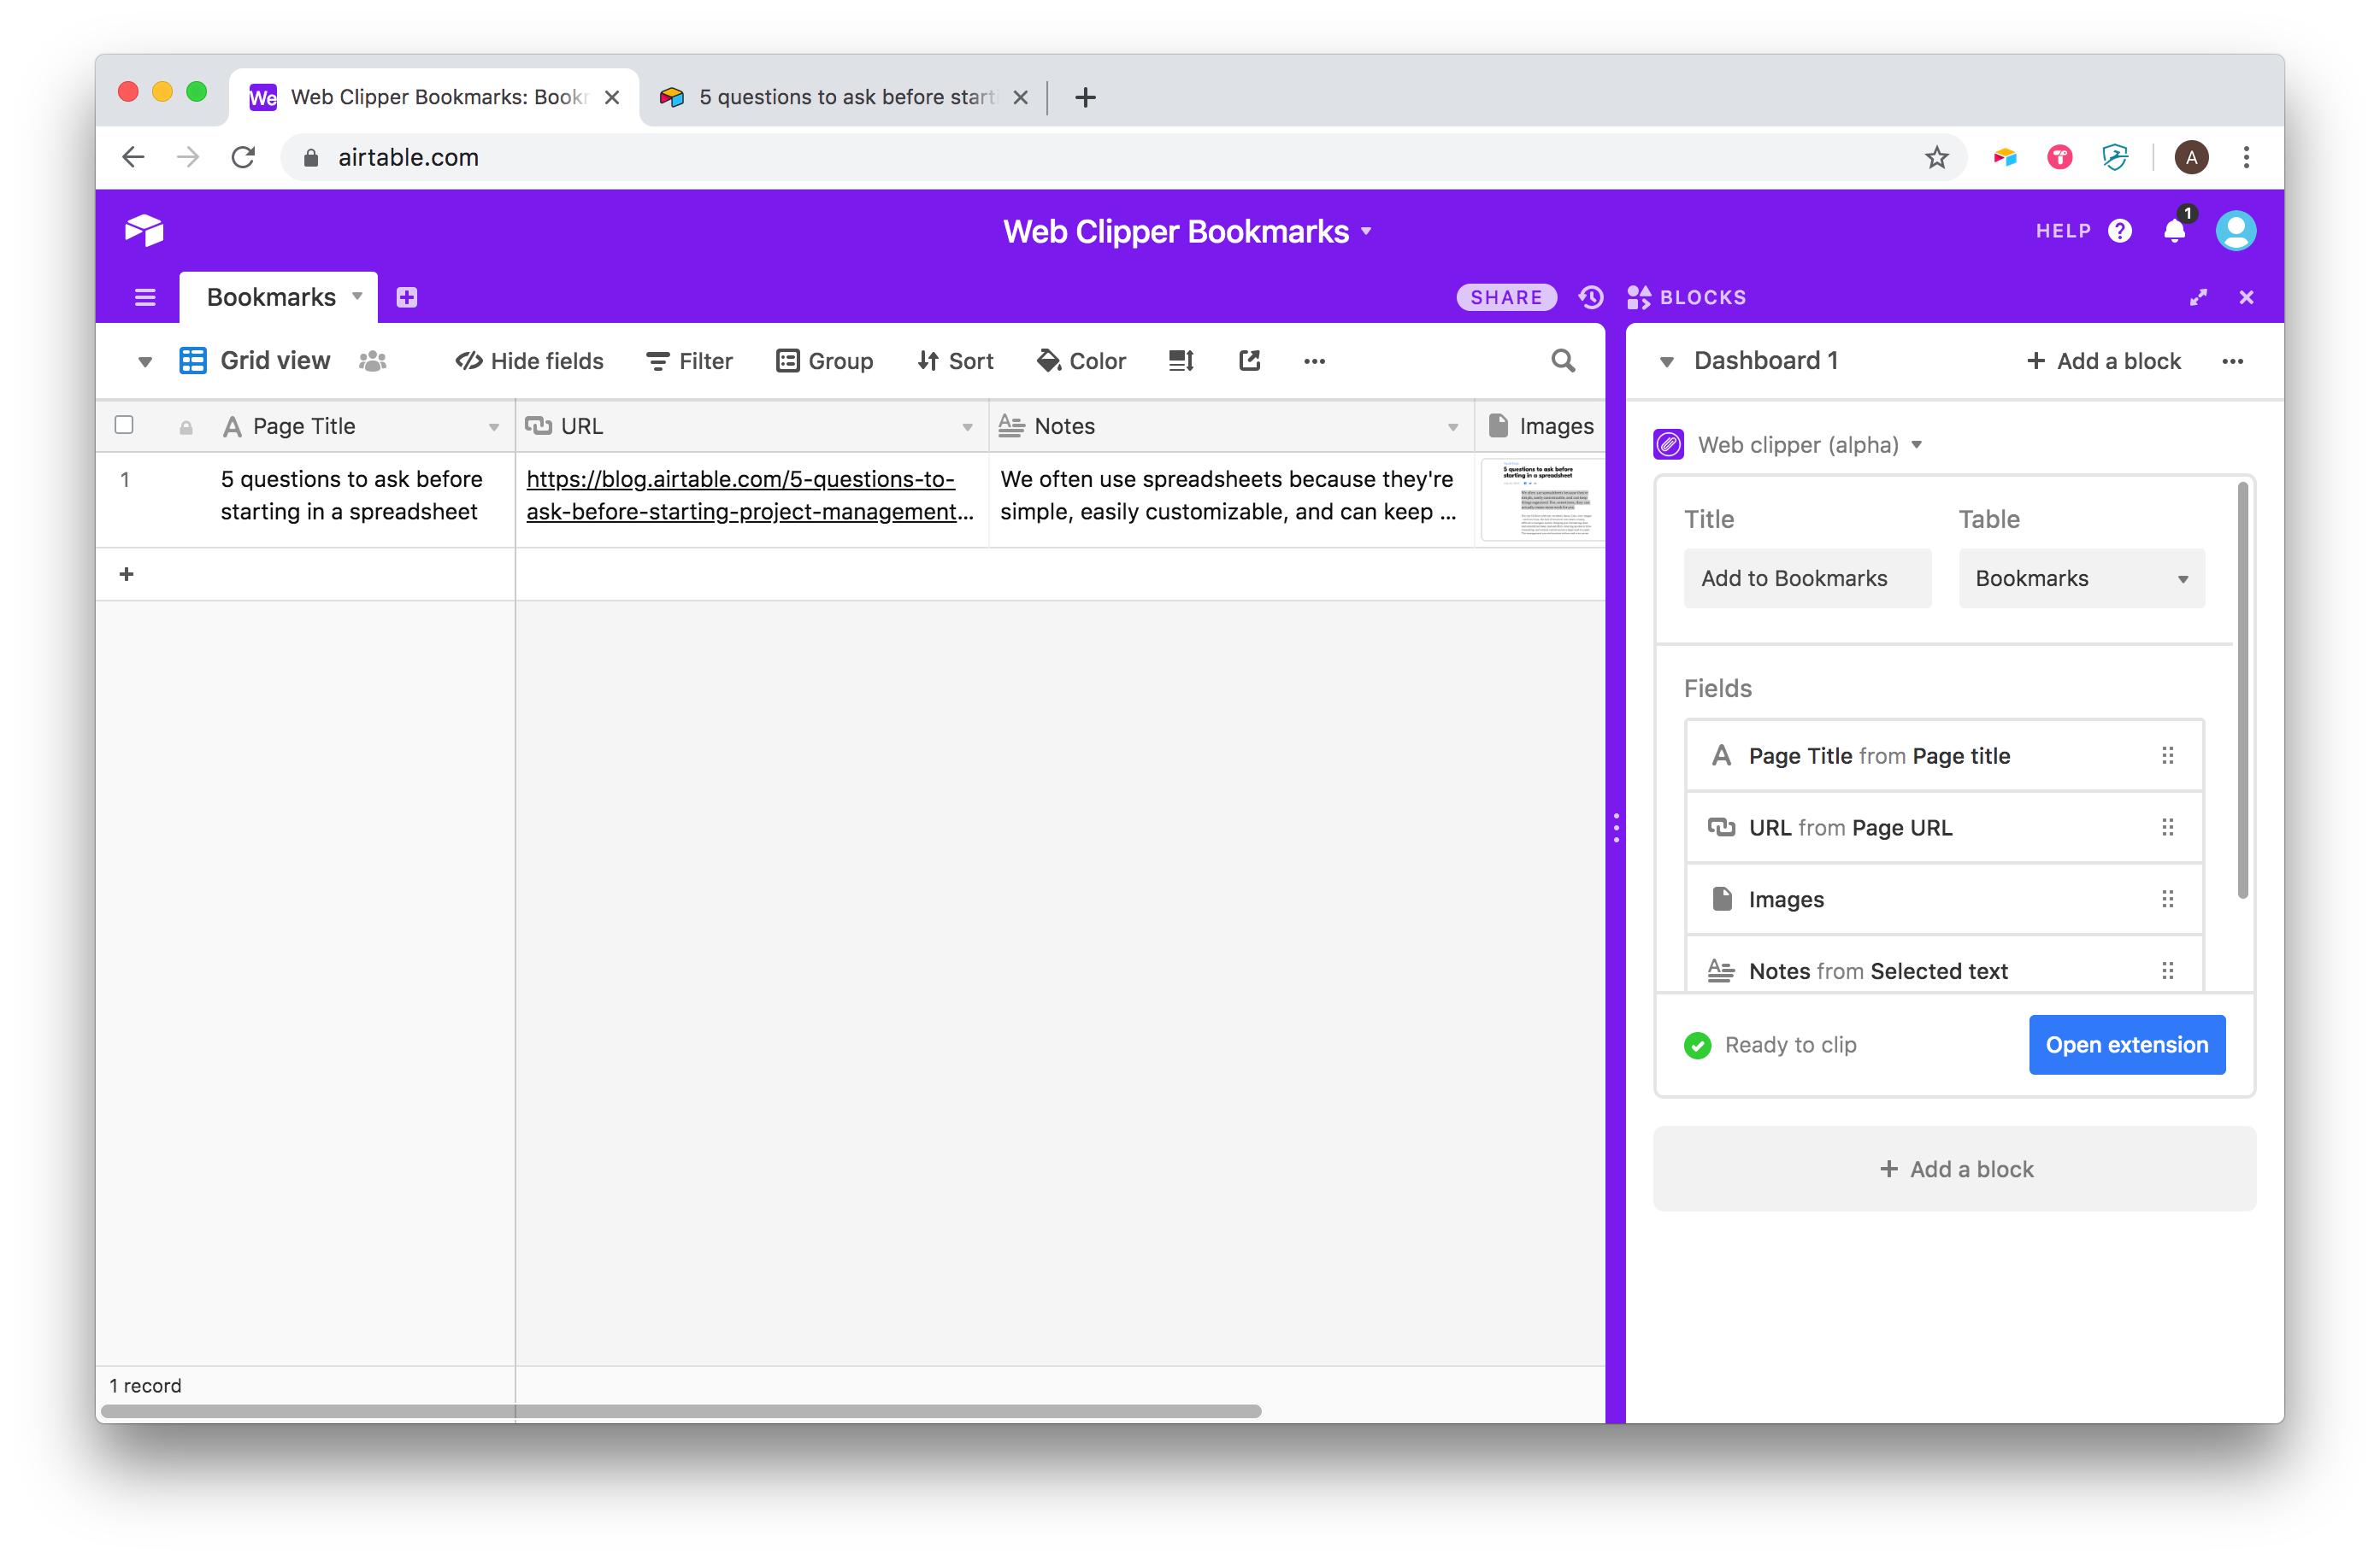Open dashboard more options ellipsis
2380x1560 pixels.
point(2232,361)
